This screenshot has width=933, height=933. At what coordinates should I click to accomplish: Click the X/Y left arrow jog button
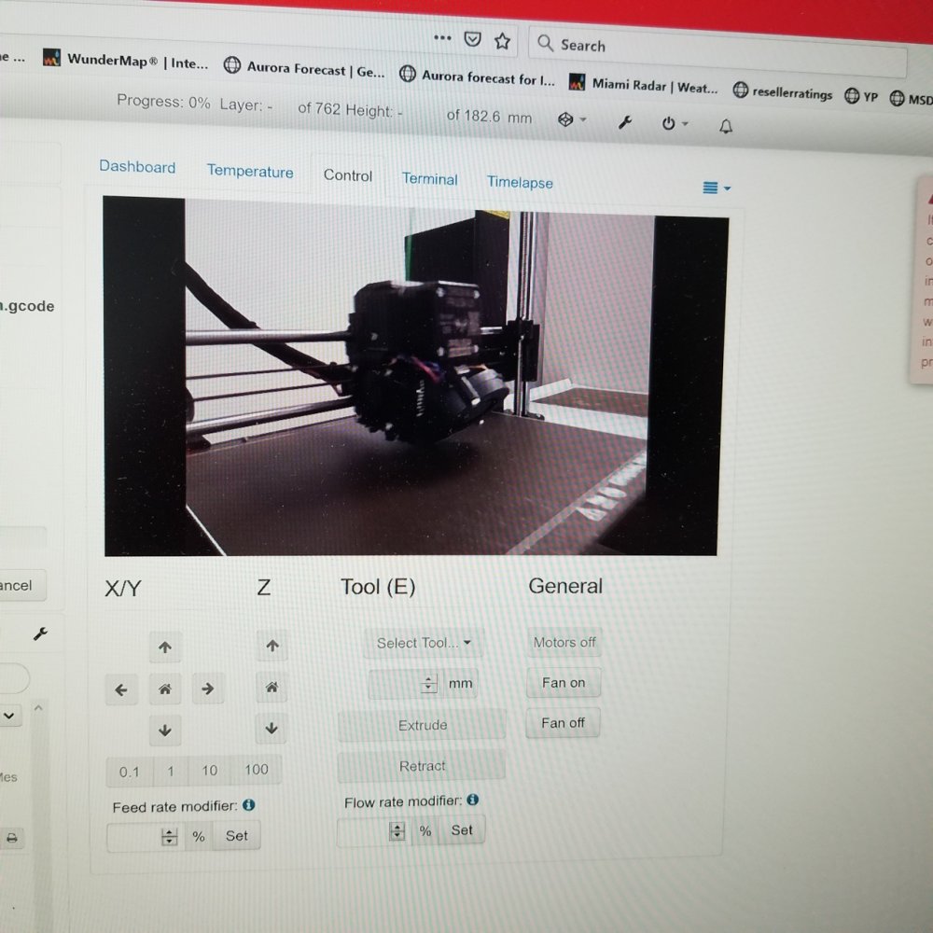point(121,690)
